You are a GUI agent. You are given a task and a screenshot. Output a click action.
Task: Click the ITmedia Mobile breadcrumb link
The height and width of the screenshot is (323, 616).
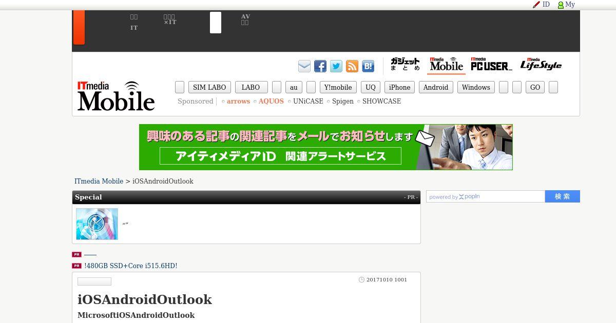coord(99,181)
